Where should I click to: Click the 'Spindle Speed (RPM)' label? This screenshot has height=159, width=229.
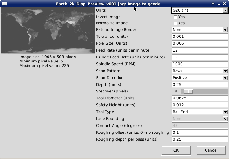115,64
